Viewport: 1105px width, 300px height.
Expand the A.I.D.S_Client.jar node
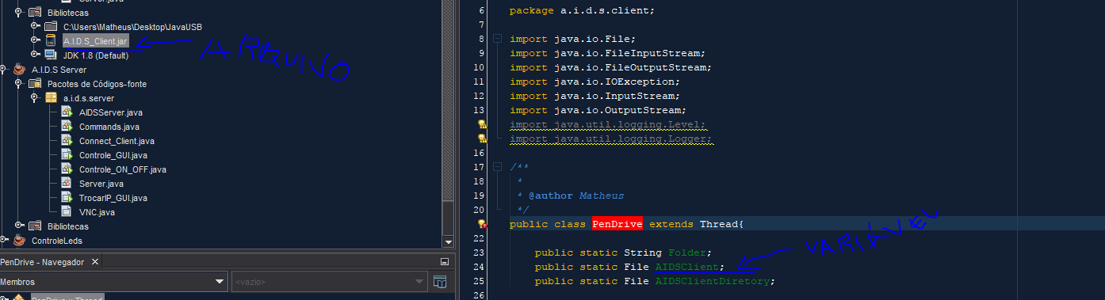coord(35,40)
